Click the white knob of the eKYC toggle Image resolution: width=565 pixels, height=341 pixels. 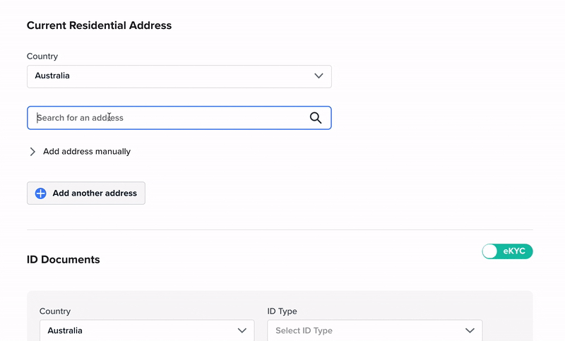(490, 251)
